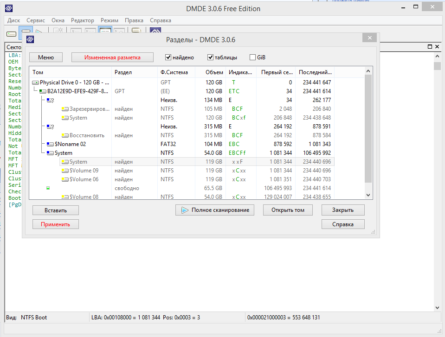The width and height of the screenshot is (445, 337).
Task: Maximize the Сектор panel in the main window
Action: (x=430, y=46)
